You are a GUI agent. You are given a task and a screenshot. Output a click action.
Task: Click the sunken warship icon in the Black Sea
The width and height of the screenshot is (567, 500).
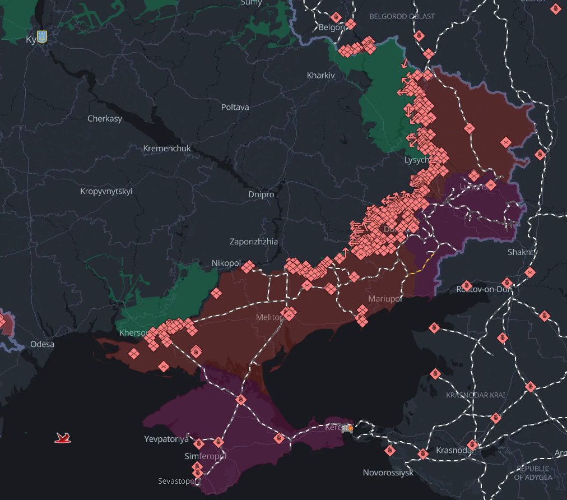click(63, 438)
